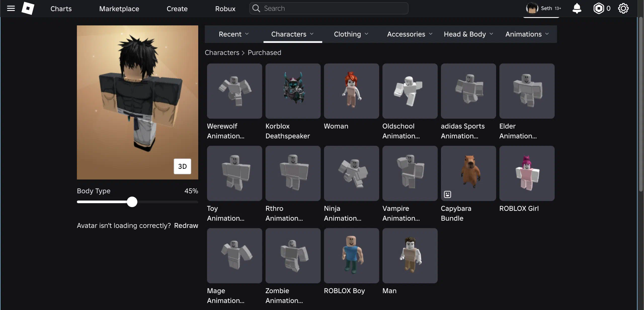Screen dimensions: 644x310
Task: Select the Werewolf Animation thumbnail
Action: point(234,91)
